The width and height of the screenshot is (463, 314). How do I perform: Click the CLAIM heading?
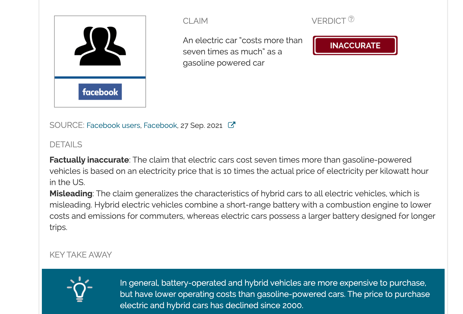tap(195, 21)
